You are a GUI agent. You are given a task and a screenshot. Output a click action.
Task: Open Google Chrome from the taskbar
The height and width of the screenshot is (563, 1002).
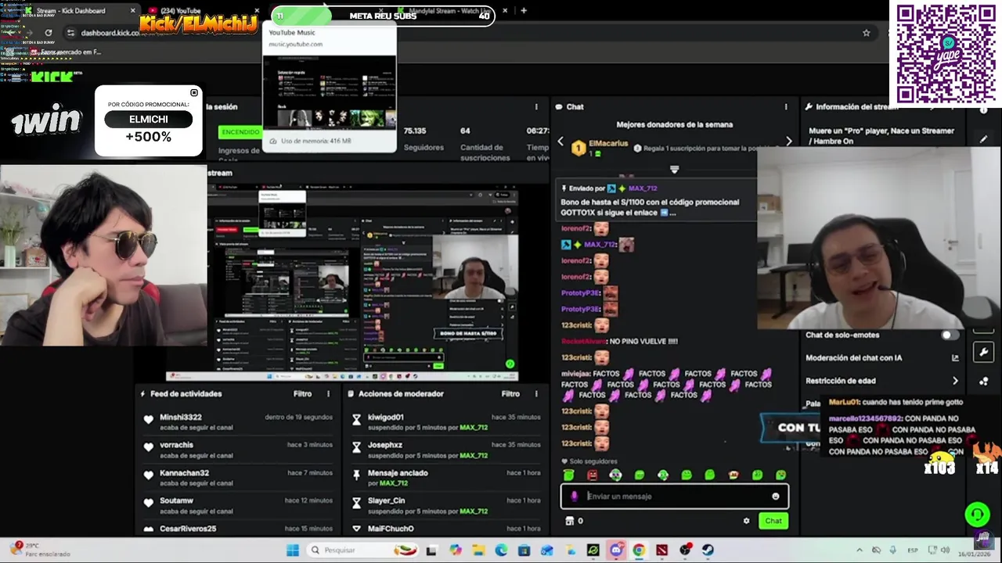pyautogui.click(x=639, y=550)
